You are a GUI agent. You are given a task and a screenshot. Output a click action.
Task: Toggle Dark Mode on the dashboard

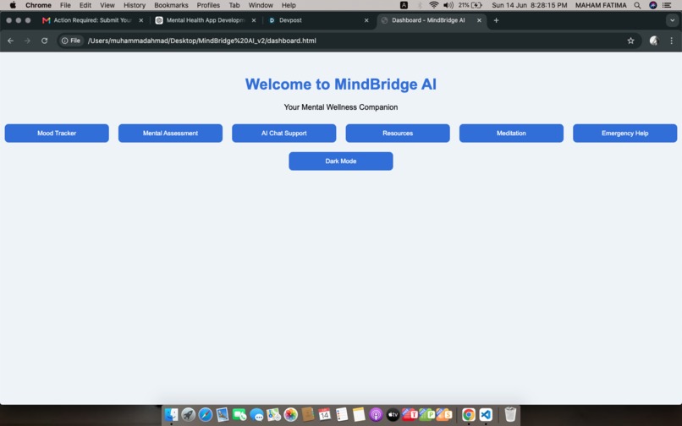point(340,161)
